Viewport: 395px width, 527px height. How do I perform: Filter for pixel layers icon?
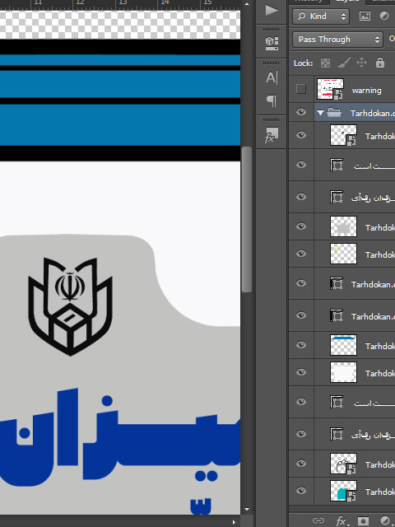(x=365, y=16)
